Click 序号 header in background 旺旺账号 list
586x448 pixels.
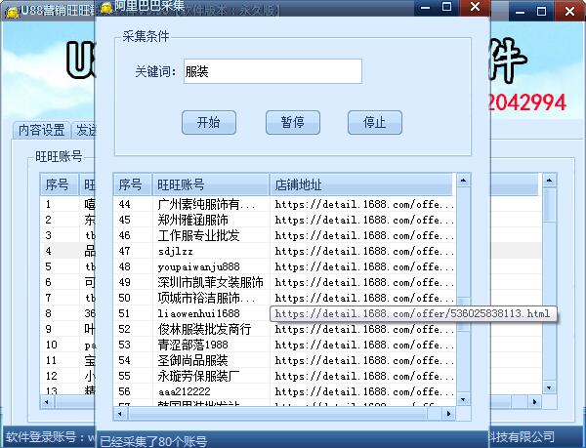[x=59, y=184]
